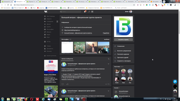Open Группы in left sidebar

pos(49,27)
